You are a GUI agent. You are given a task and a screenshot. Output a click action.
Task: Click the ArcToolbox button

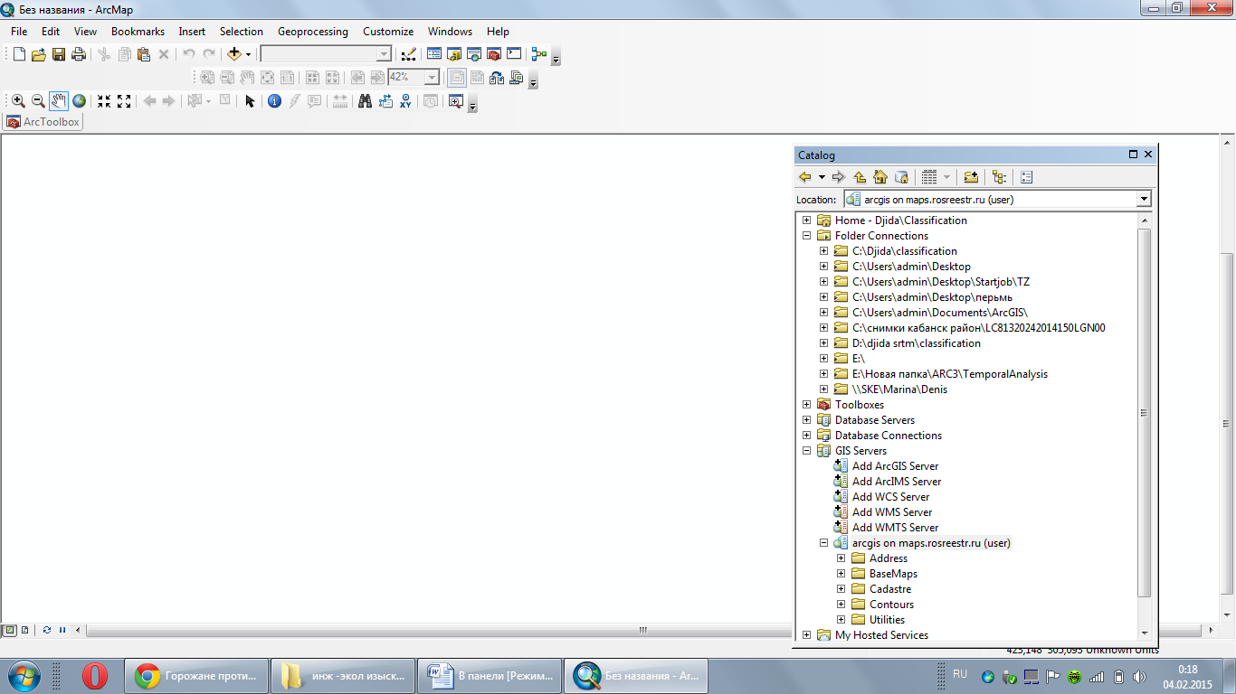point(43,122)
